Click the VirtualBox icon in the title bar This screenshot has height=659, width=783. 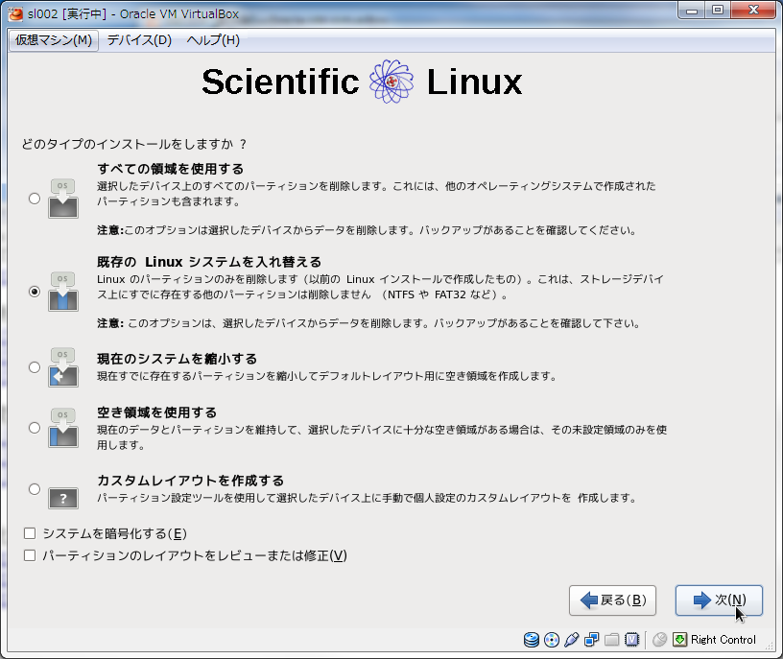click(x=15, y=14)
